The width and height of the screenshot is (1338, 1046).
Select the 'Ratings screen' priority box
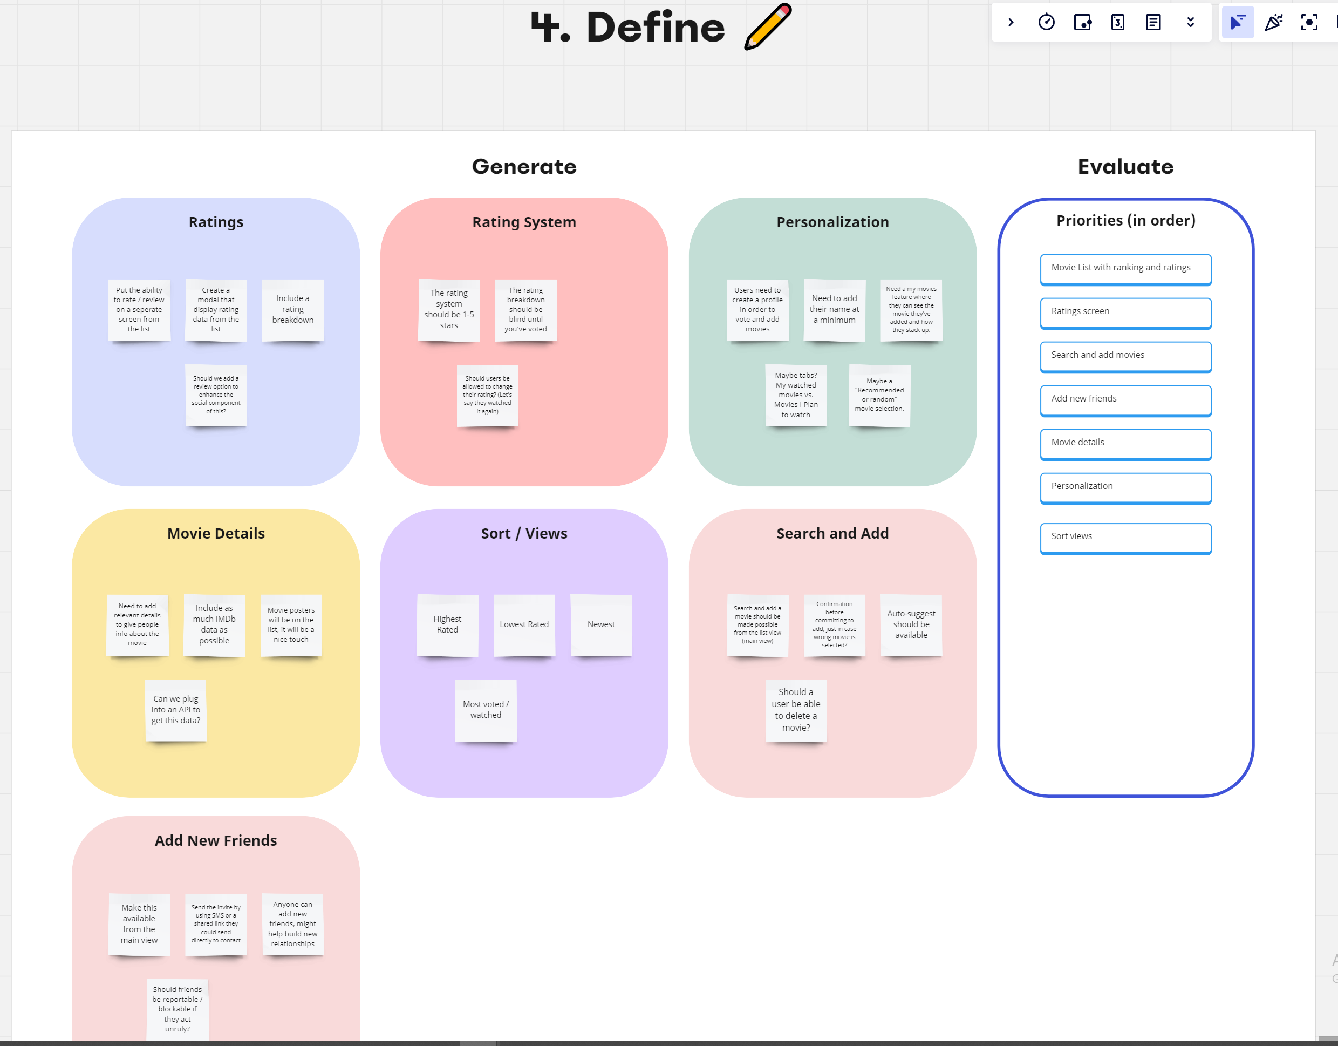point(1125,312)
